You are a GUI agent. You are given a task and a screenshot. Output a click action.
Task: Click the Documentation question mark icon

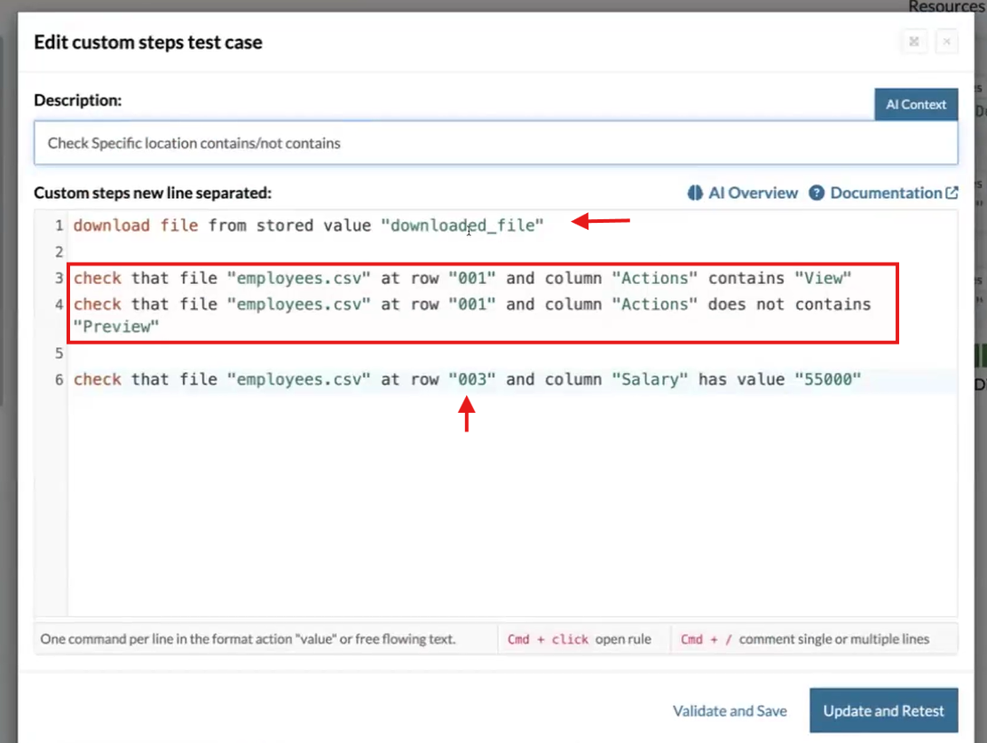click(x=817, y=193)
